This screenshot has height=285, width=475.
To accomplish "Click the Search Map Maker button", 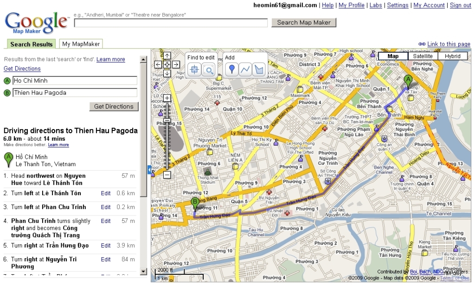I will coord(303,23).
